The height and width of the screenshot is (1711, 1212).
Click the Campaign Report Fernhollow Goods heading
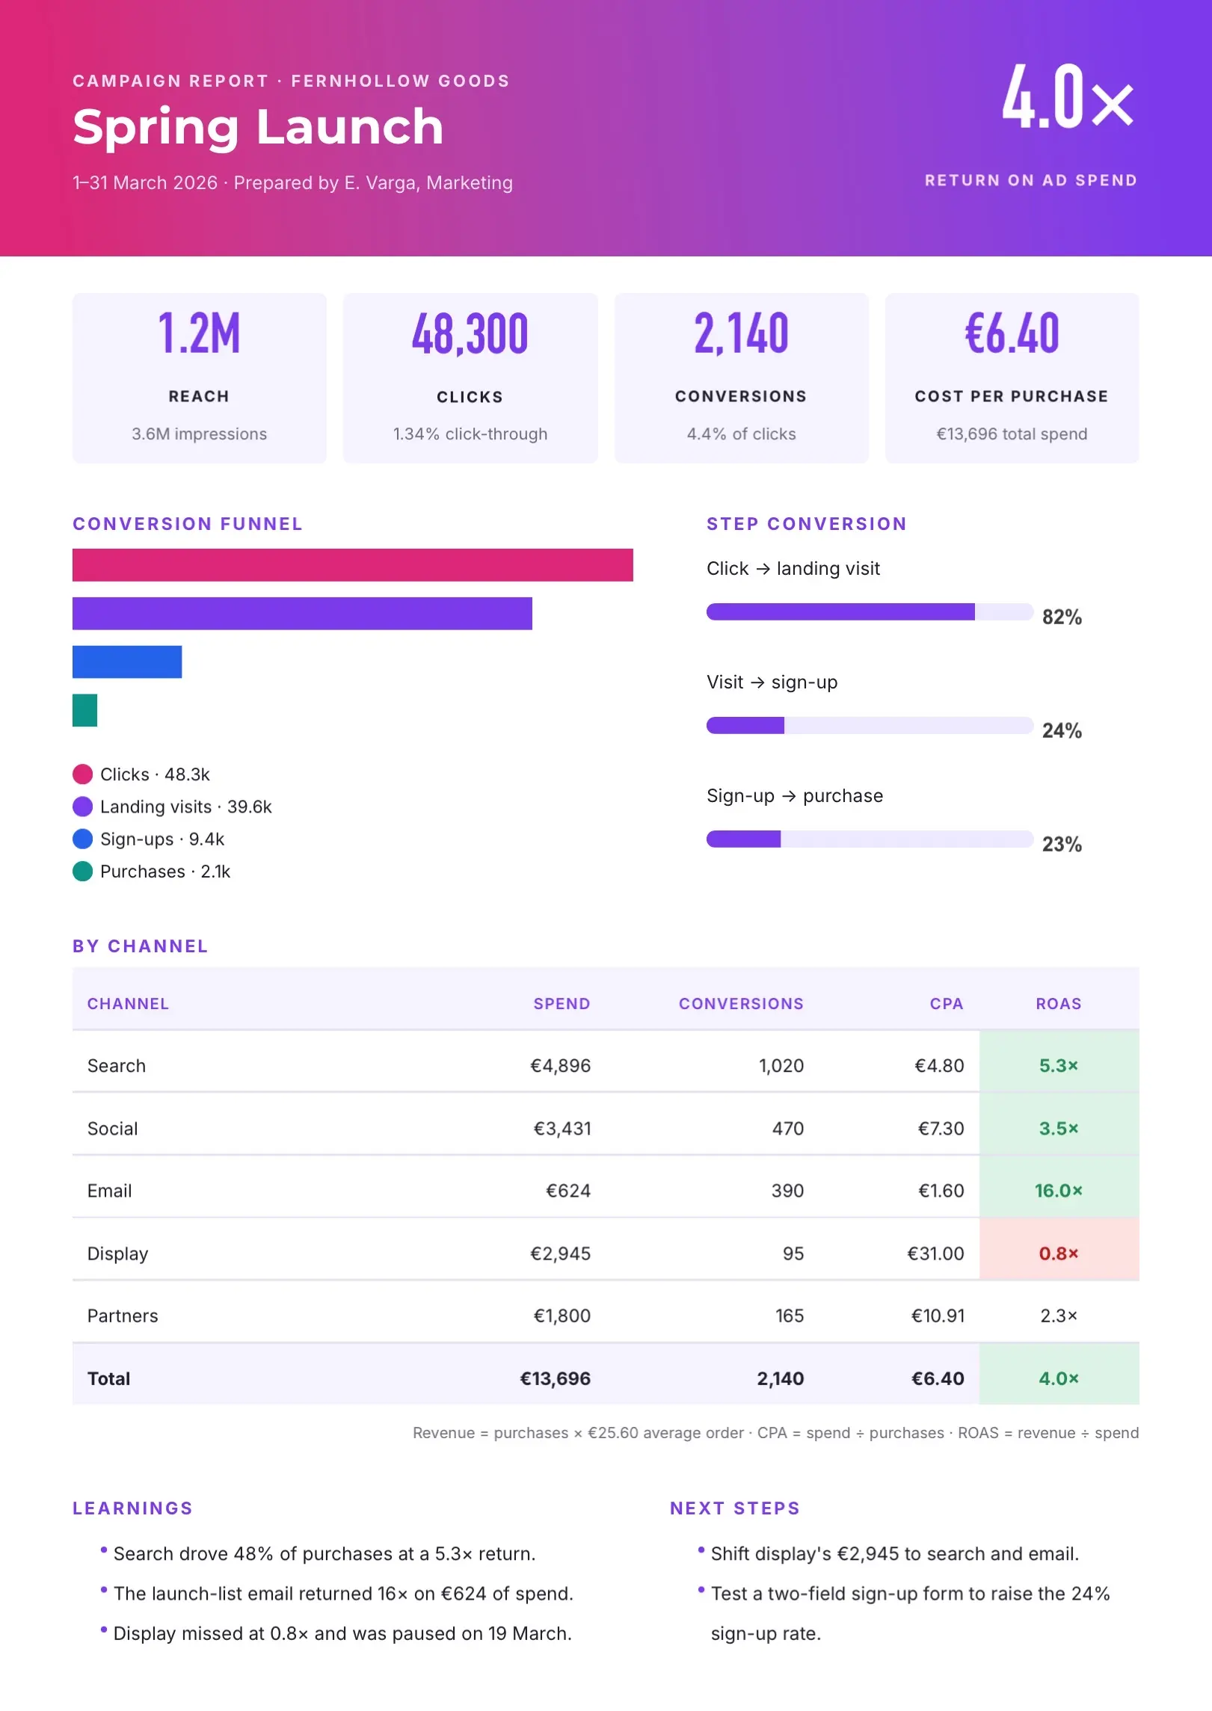(x=291, y=81)
